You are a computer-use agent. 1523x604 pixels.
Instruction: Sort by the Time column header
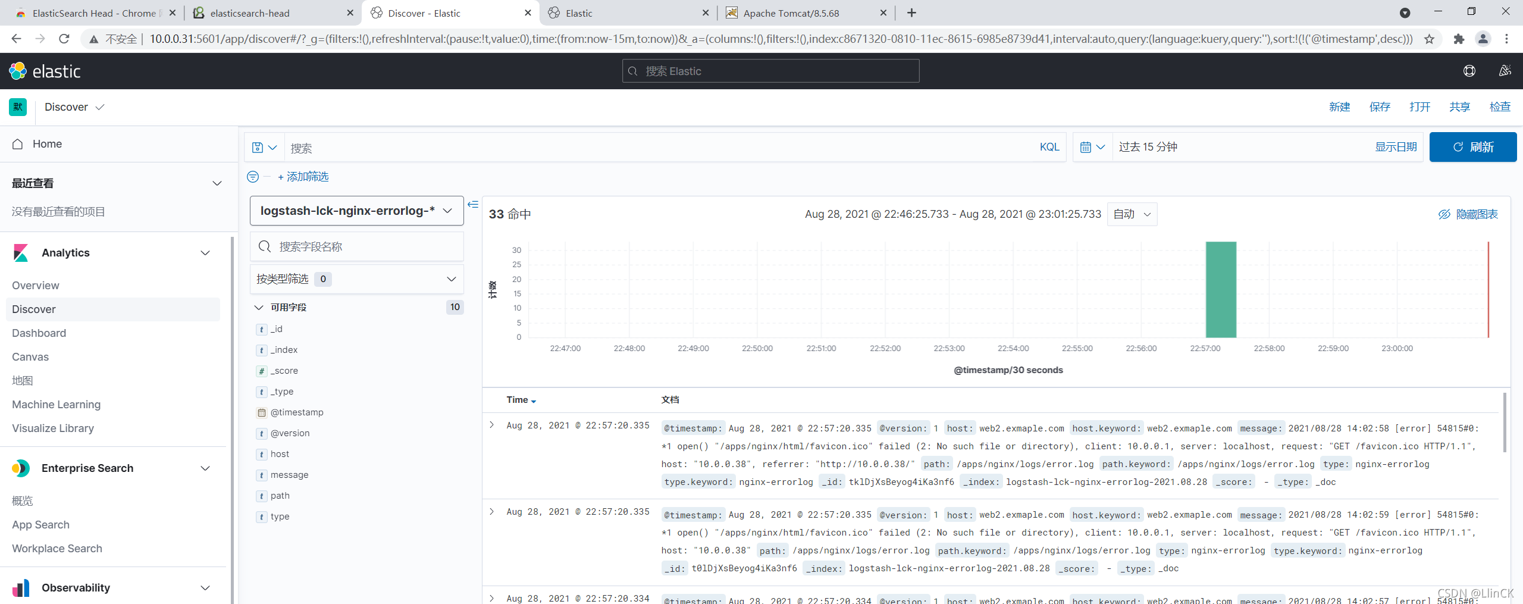tap(521, 400)
